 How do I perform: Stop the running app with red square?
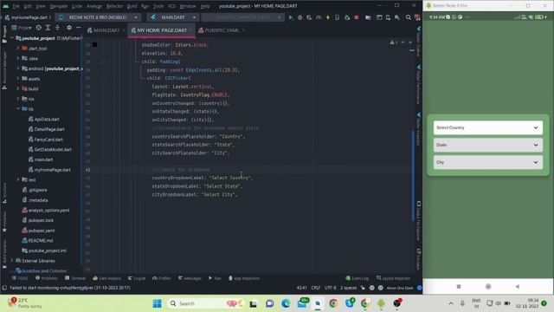(x=356, y=17)
